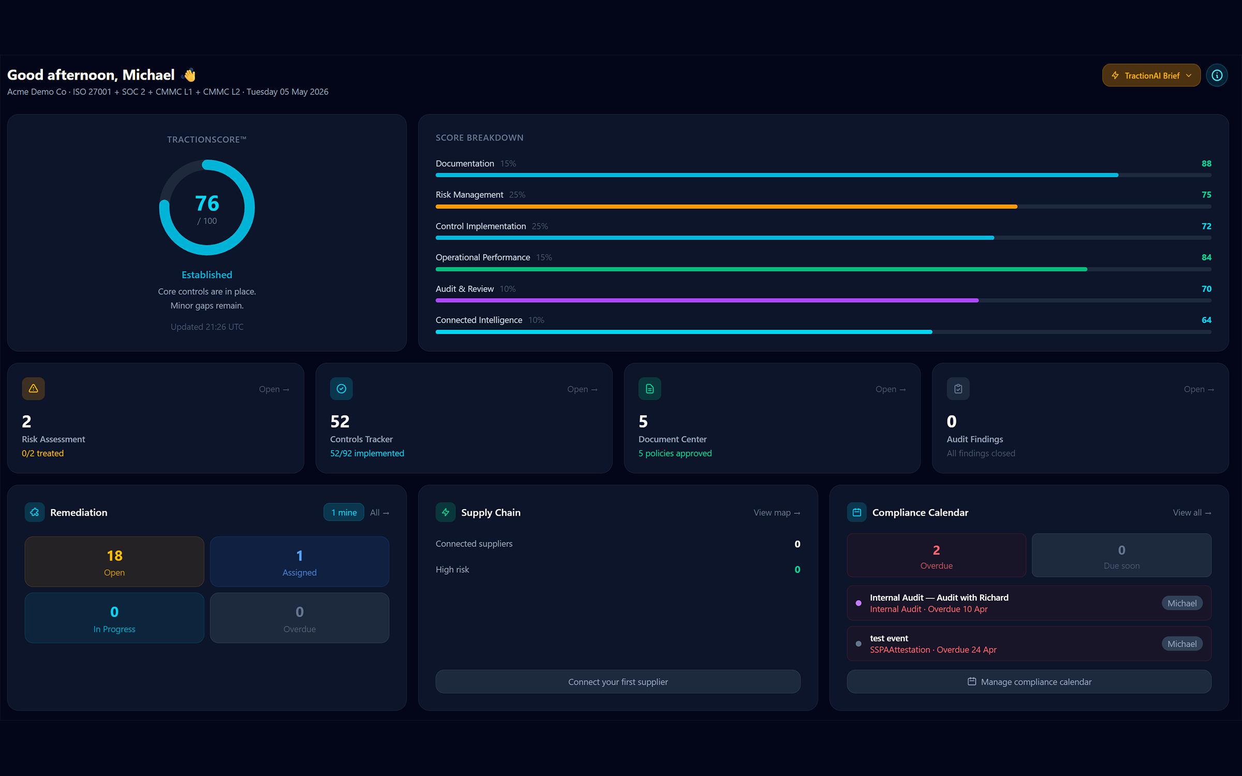The height and width of the screenshot is (776, 1242).
Task: Click the Documentation score value 88
Action: (1206, 163)
